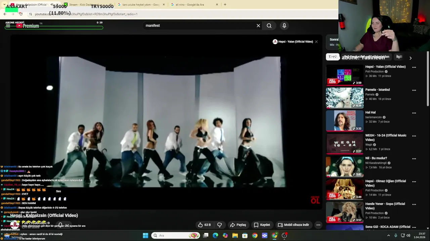Choose Mobil cihaza indir download button
This screenshot has width=430, height=241.
[294, 225]
